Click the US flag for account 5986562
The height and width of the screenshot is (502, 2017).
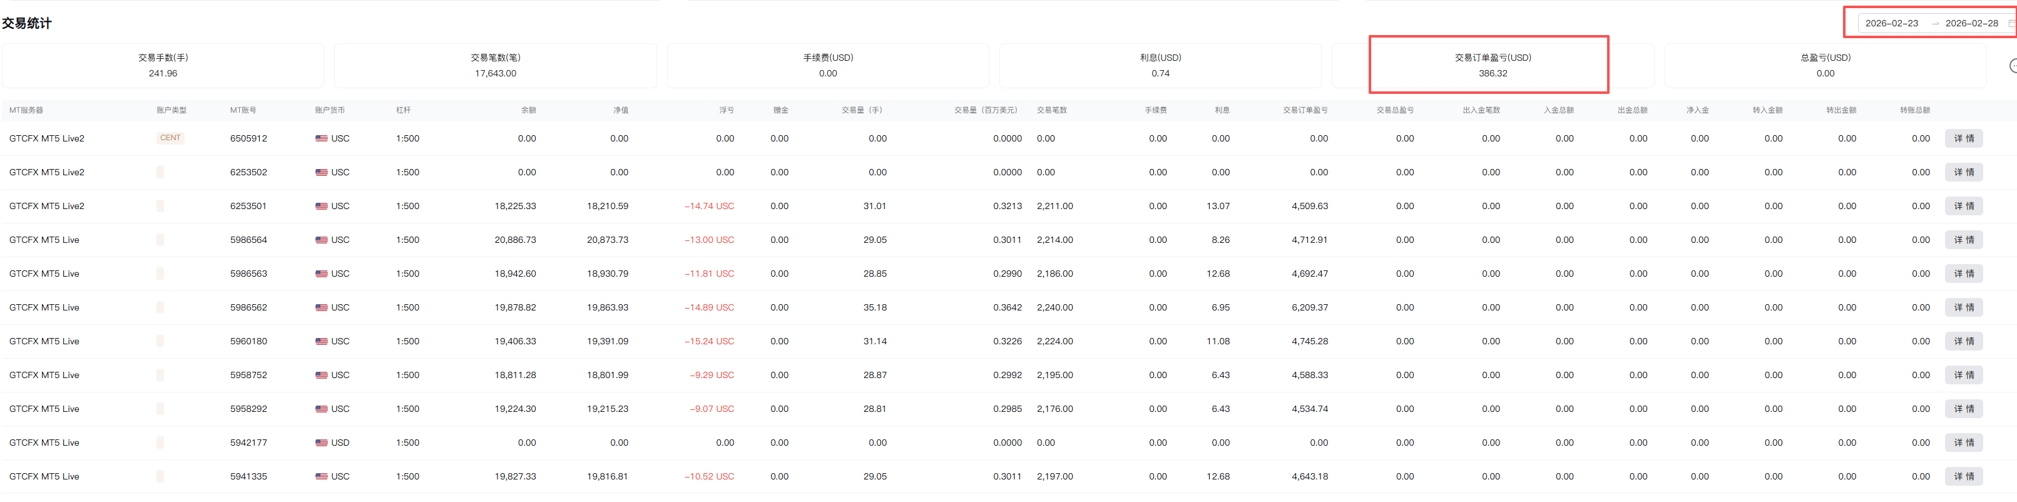321,308
